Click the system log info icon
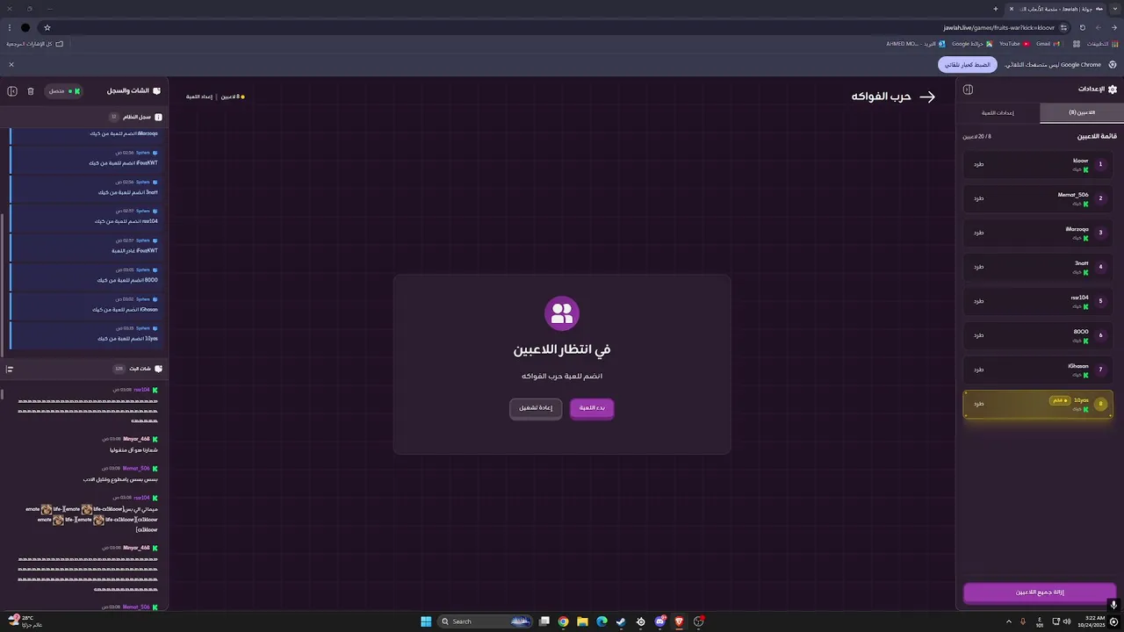Image resolution: width=1124 pixels, height=632 pixels. (x=158, y=117)
